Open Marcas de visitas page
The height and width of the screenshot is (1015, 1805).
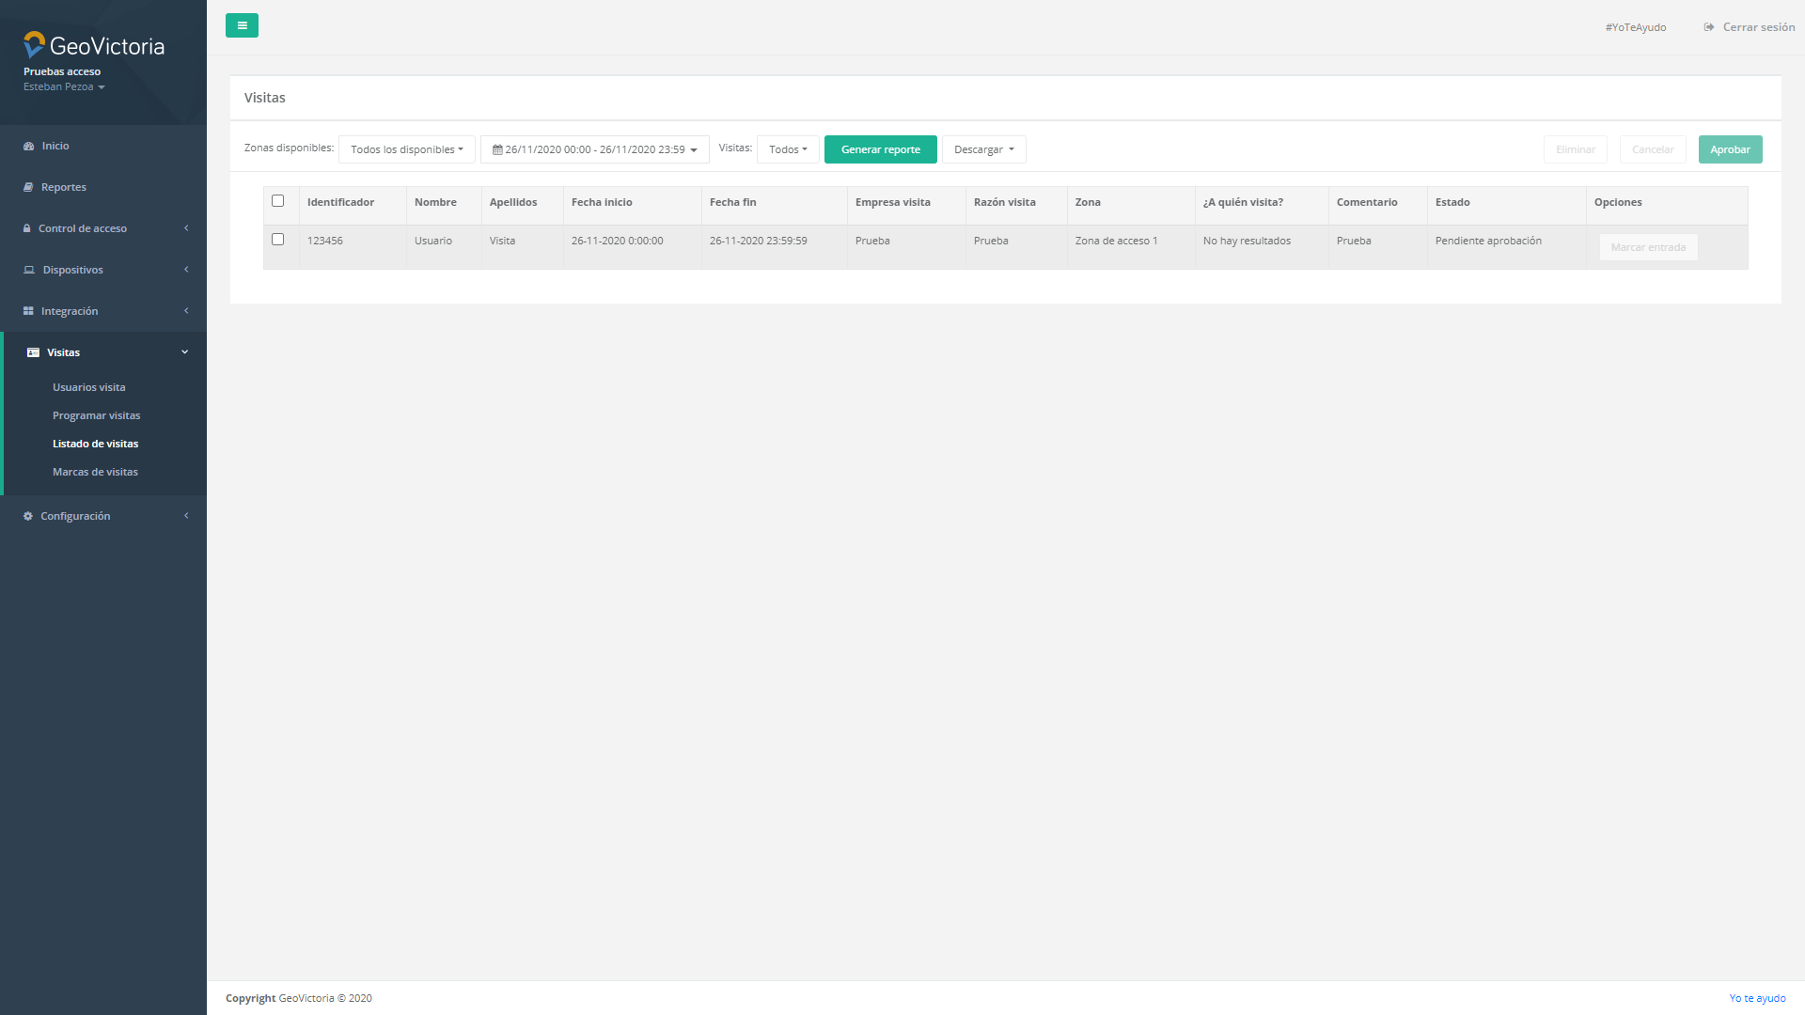pos(95,472)
